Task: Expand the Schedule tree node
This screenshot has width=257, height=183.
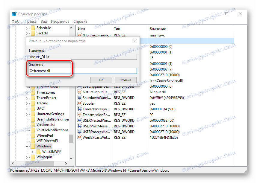Action: [x=27, y=28]
